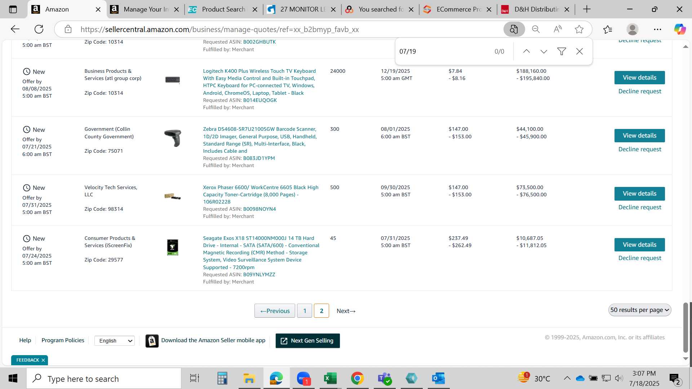692x389 pixels.
Task: Open Microsoft Teams from the taskbar
Action: pyautogui.click(x=384, y=378)
